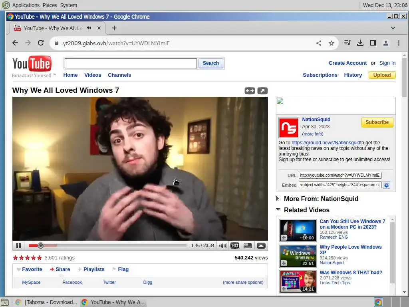
Task: Open 'Was Windows 8 THAT bad?' title link
Action: 351,272
